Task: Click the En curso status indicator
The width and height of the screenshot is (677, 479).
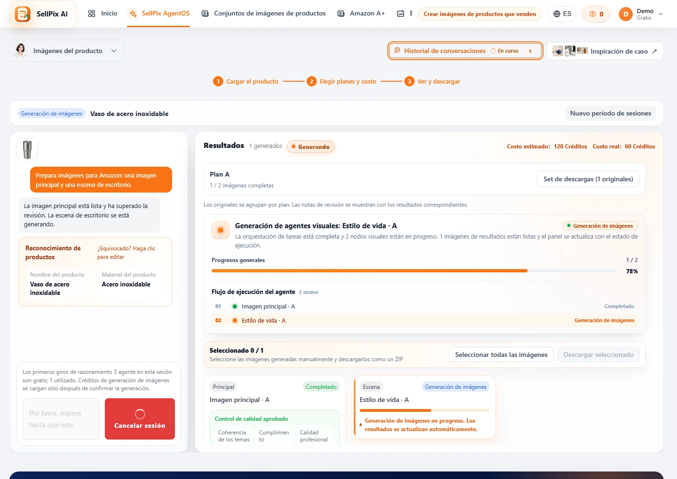Action: pyautogui.click(x=504, y=51)
